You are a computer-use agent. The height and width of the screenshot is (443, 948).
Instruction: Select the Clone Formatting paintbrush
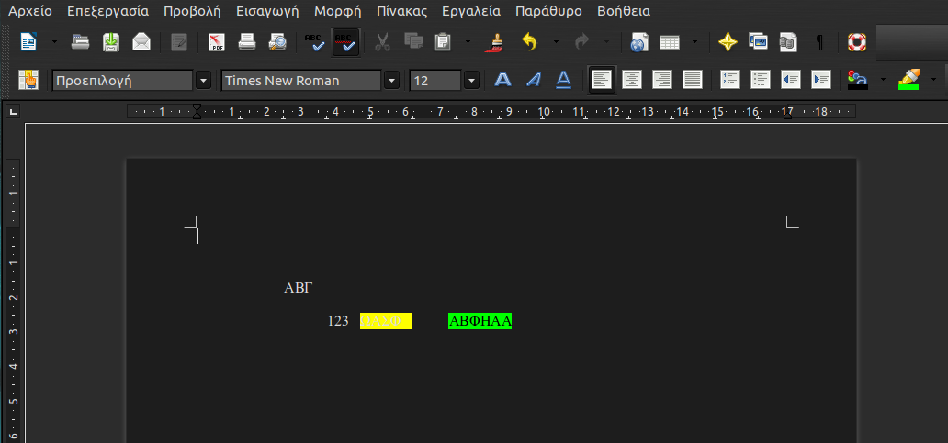point(495,42)
